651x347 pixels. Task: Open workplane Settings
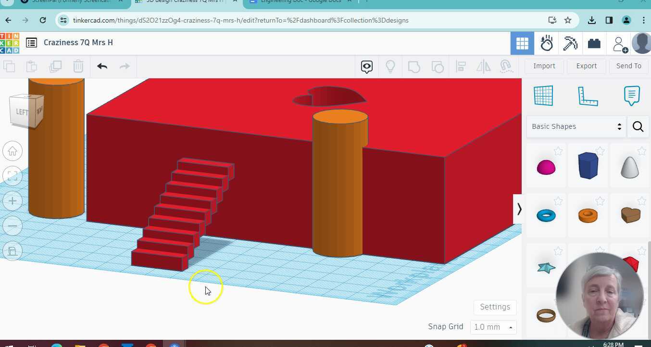(495, 307)
